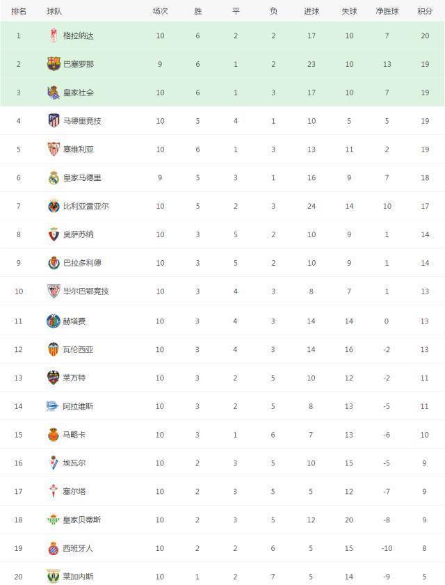Click the Villarreal yellow crest icon
The image size is (445, 585).
pyautogui.click(x=54, y=206)
